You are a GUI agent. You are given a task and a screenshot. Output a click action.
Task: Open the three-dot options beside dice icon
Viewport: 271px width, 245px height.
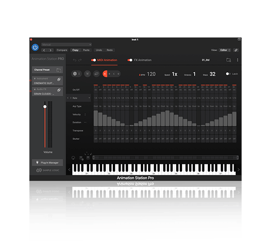(x=79, y=74)
